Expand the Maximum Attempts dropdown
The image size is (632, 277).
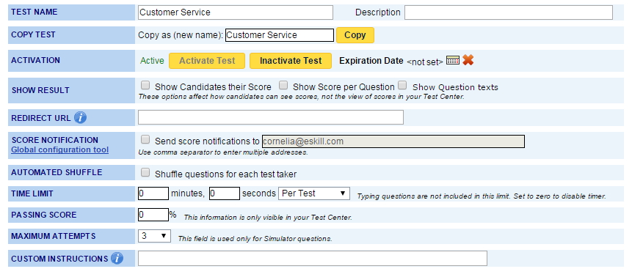pyautogui.click(x=154, y=236)
